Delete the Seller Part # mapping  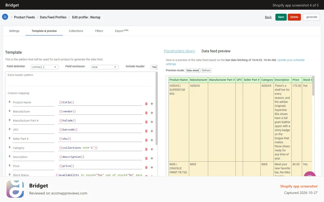click(x=146, y=140)
